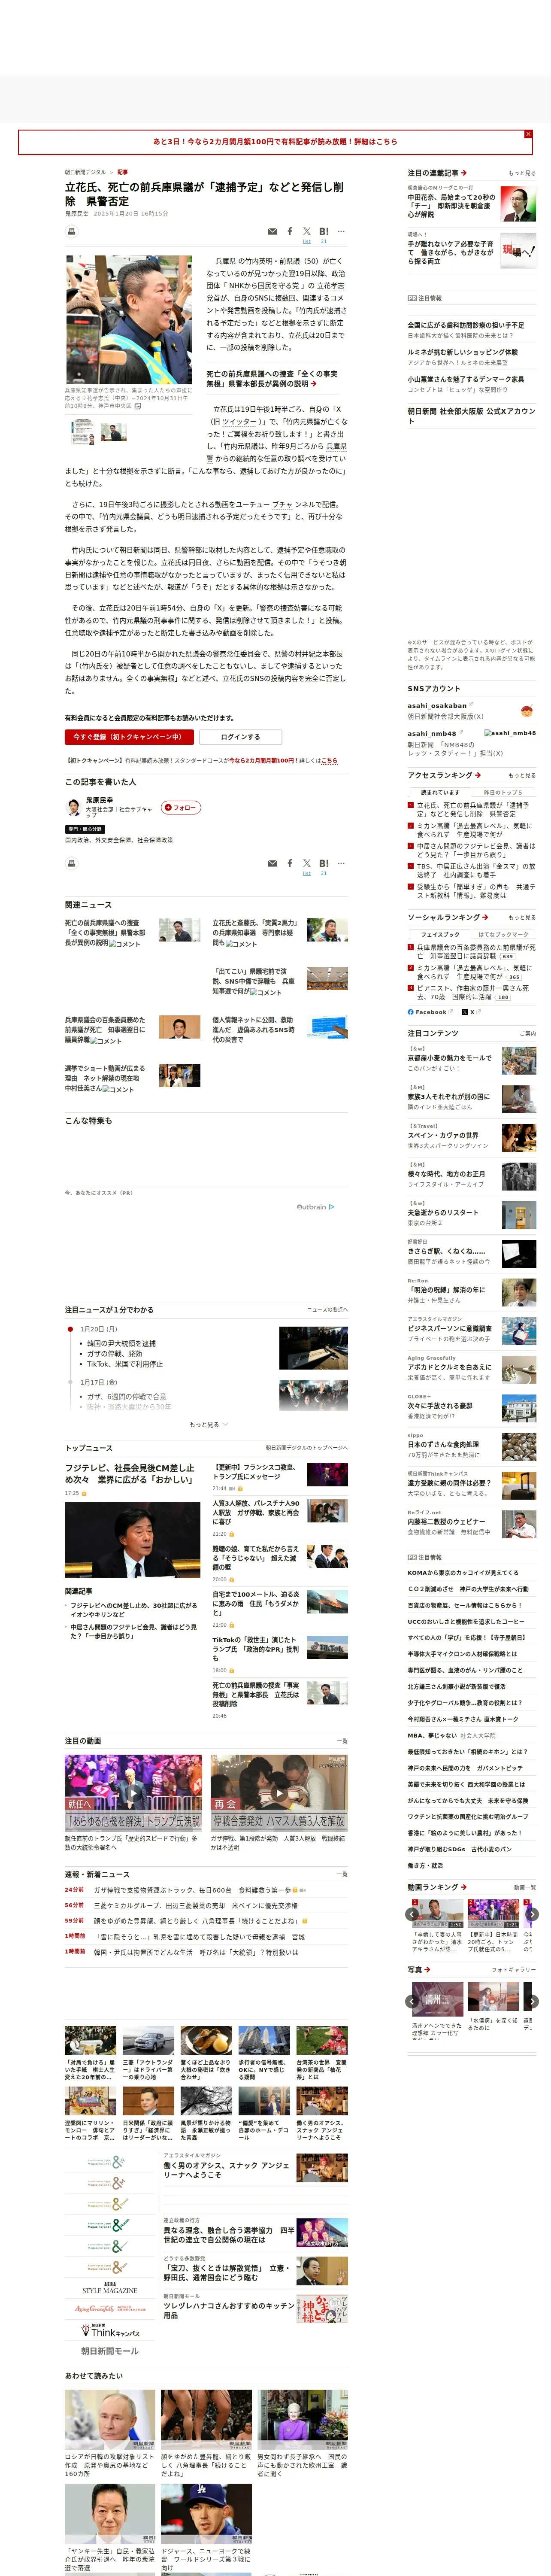Open bottom ellipsis more-options icon

[341, 863]
